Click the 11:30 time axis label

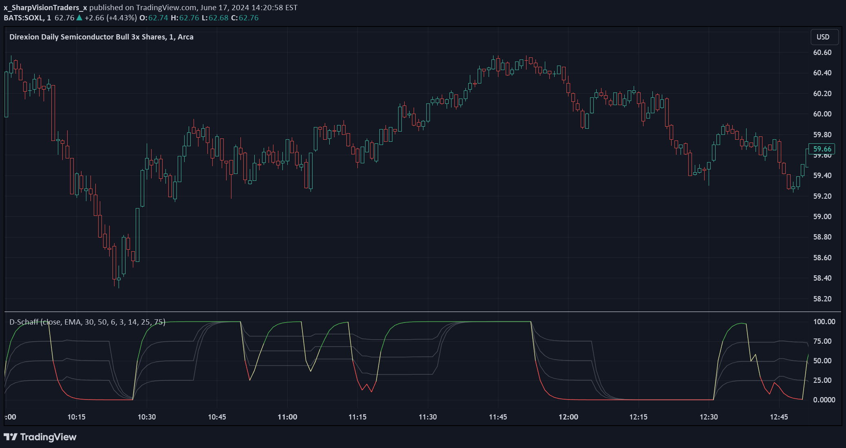pos(428,417)
